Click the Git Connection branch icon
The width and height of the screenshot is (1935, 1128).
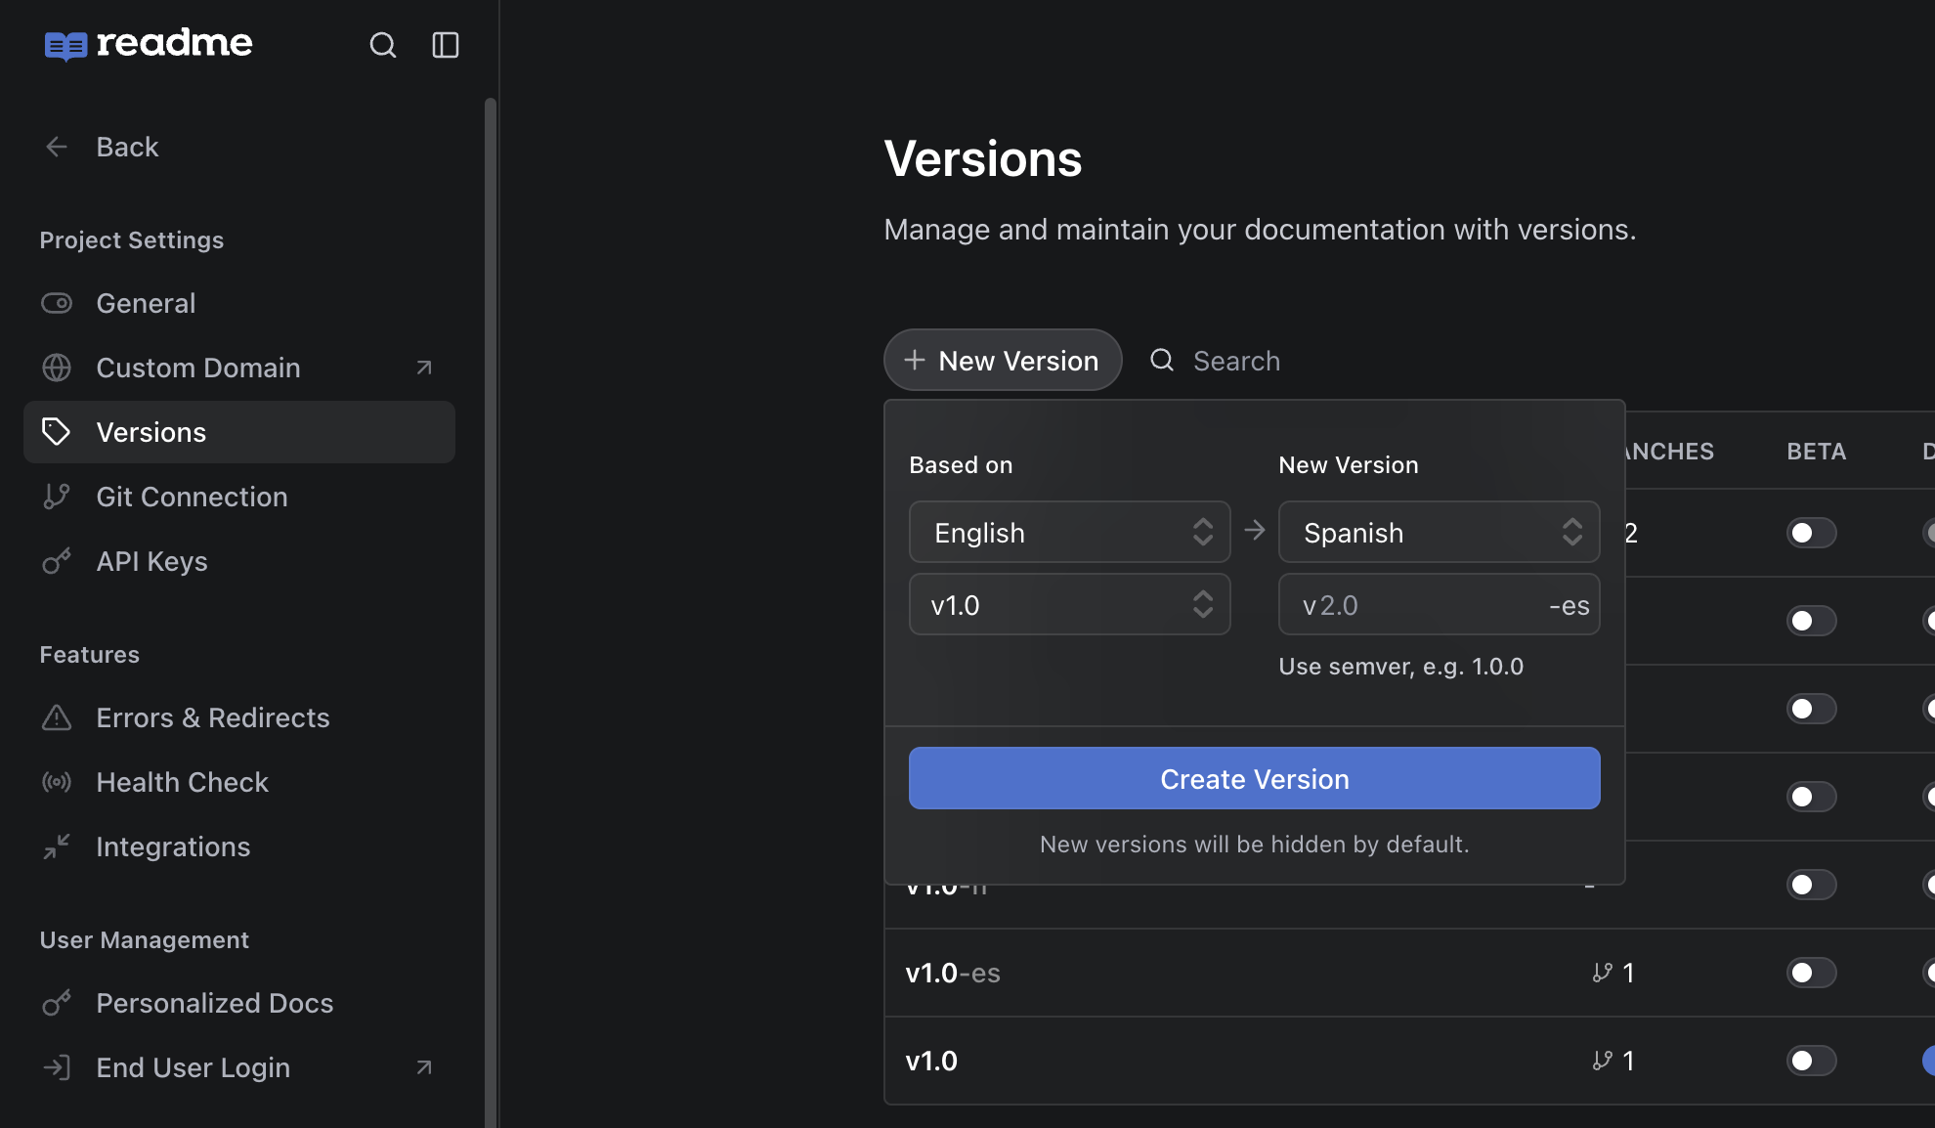tap(57, 497)
